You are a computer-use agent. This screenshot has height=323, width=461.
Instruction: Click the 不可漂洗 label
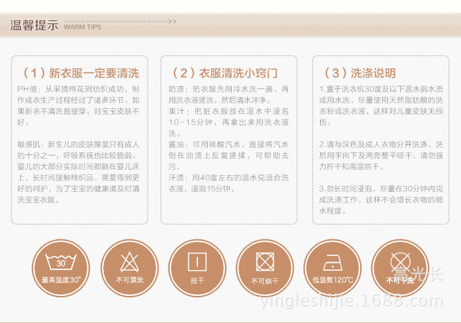click(x=130, y=280)
